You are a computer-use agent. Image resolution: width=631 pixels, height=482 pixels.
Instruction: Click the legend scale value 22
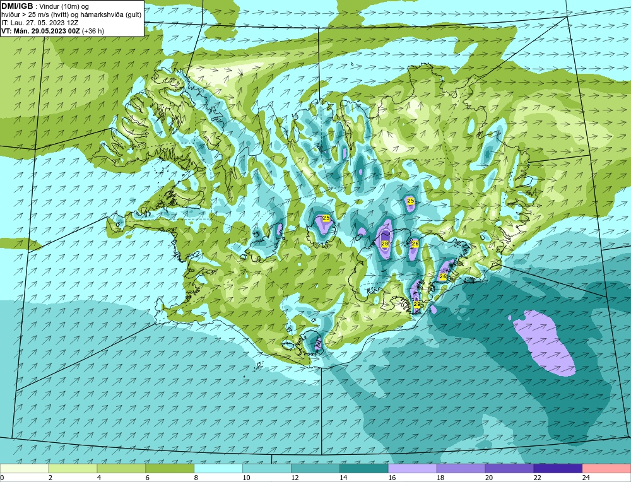click(537, 478)
